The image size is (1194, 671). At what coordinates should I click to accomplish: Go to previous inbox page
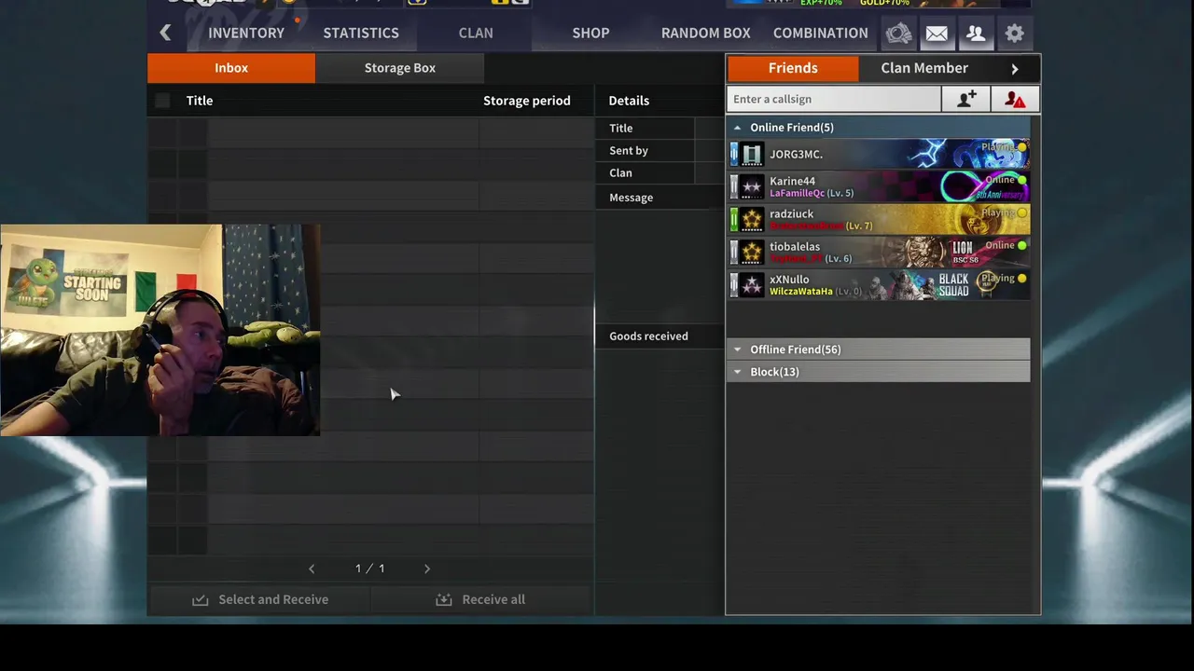pyautogui.click(x=312, y=568)
